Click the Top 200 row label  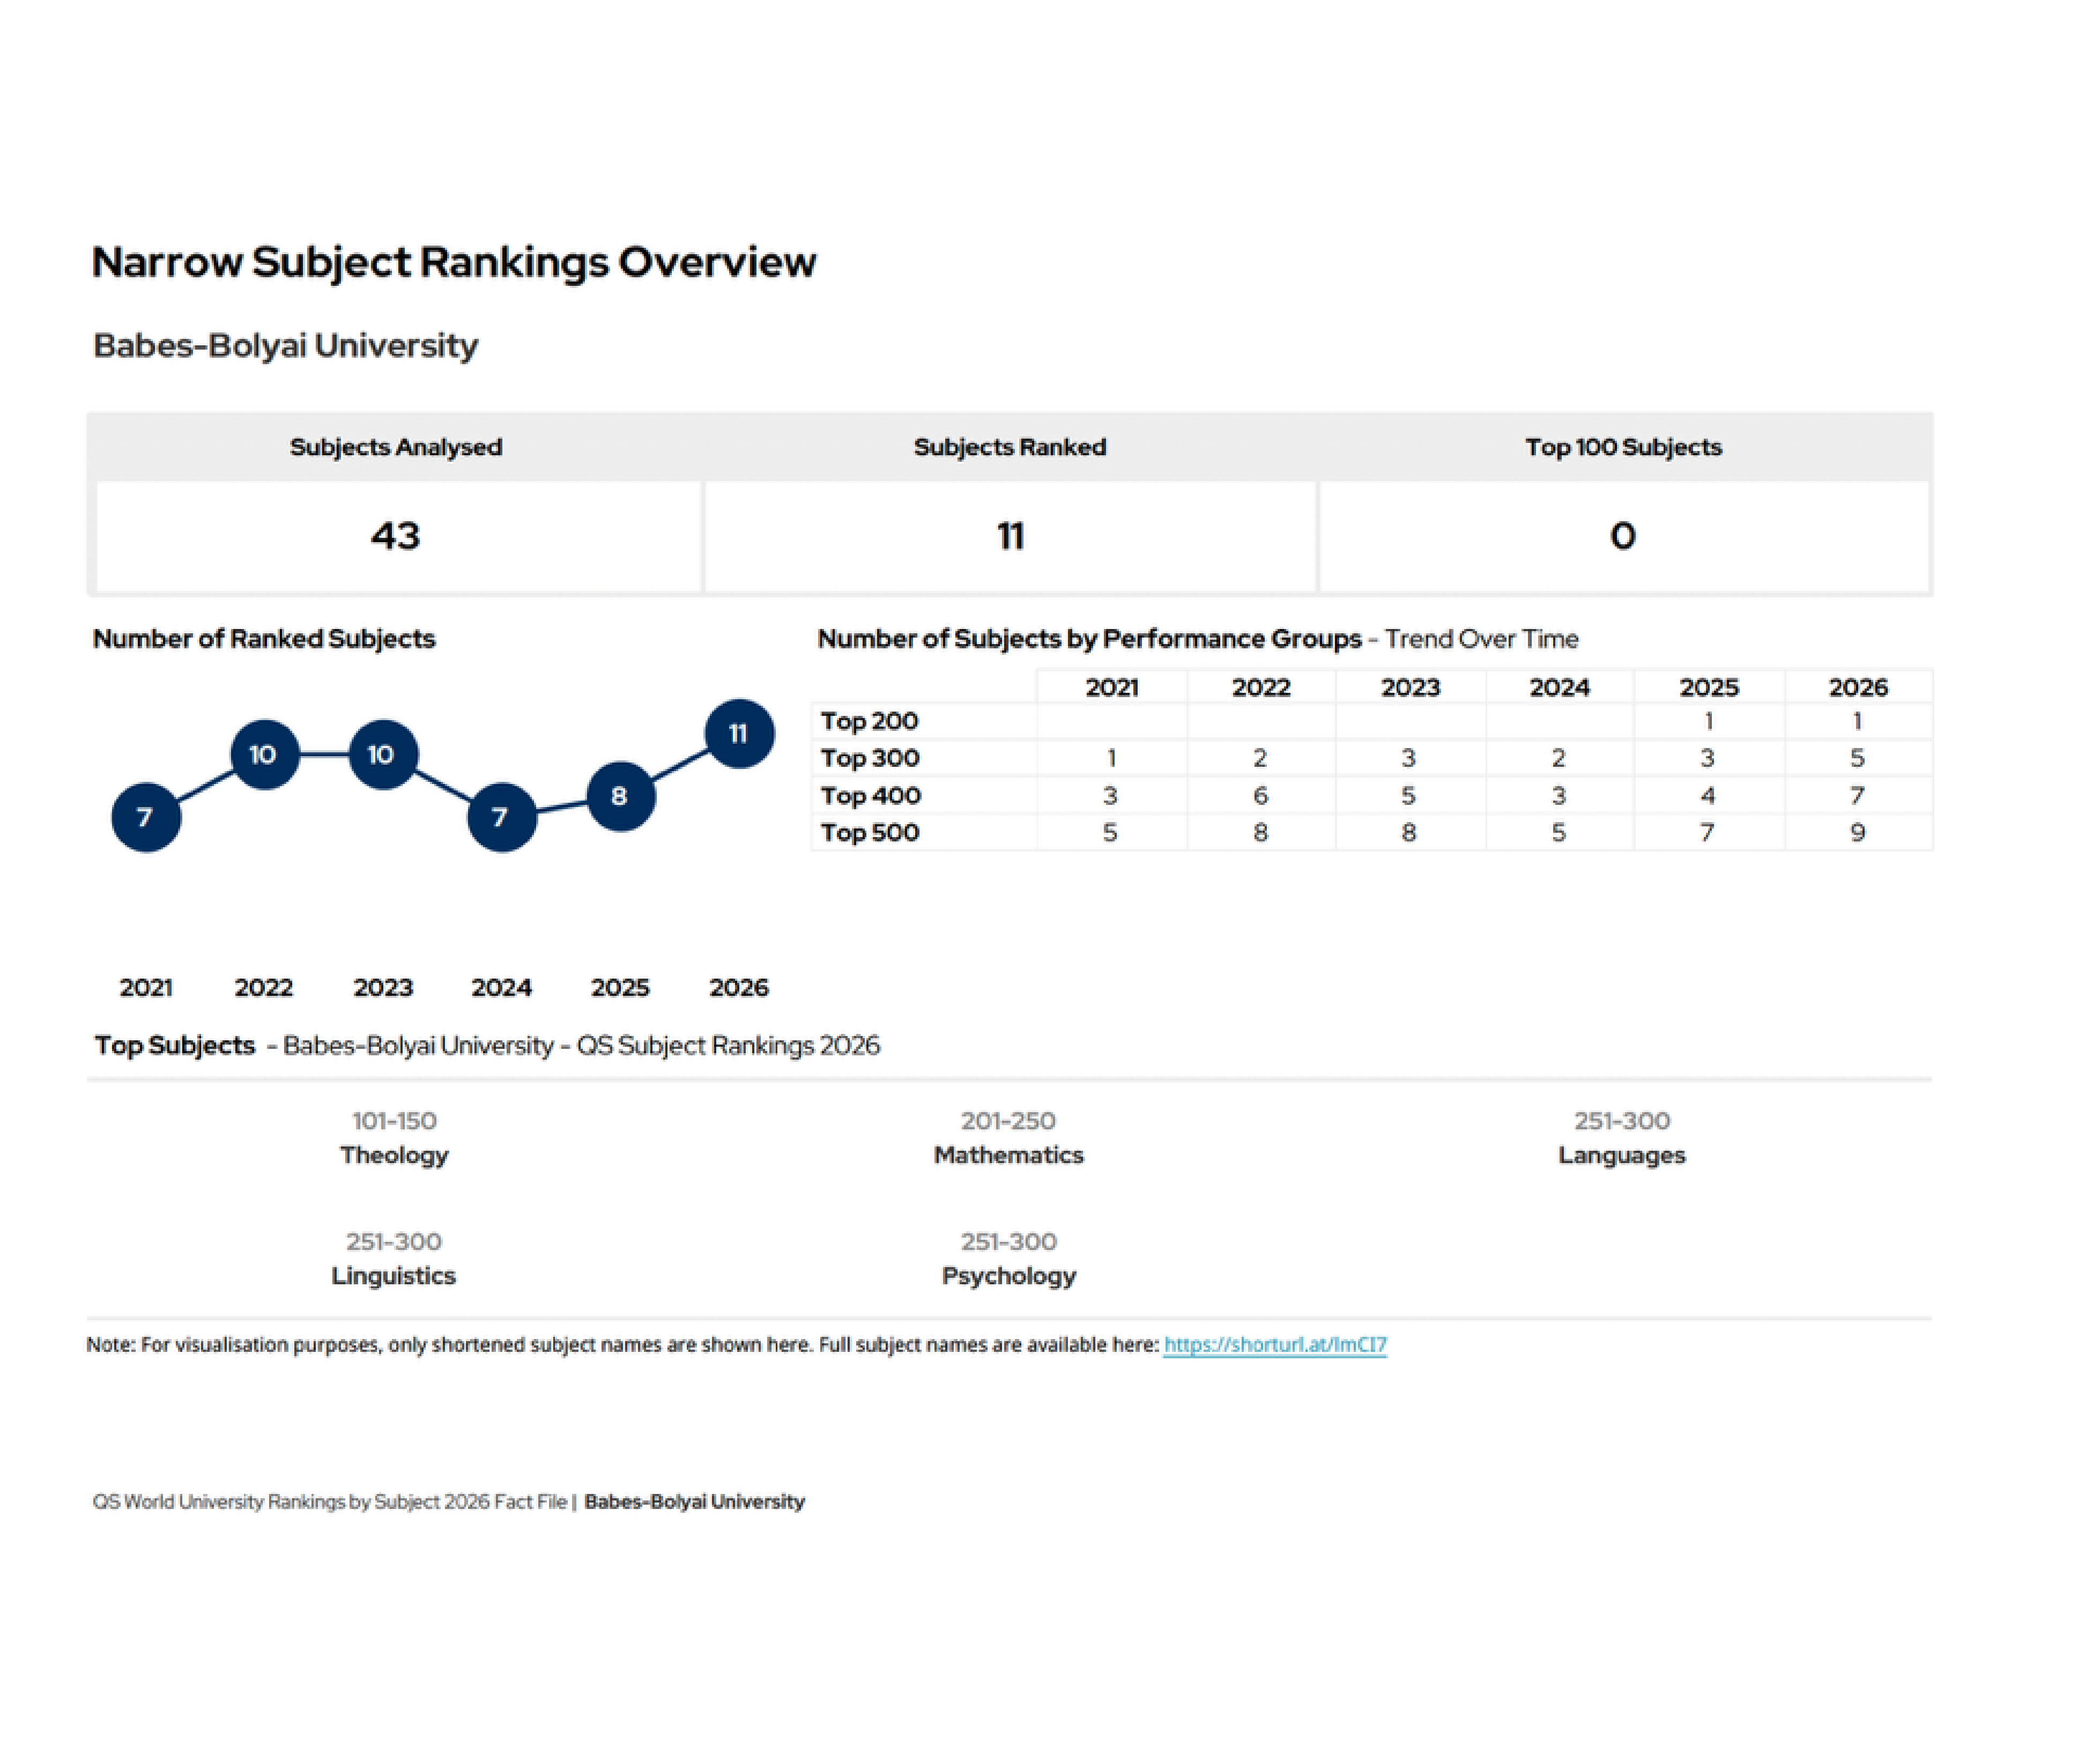click(x=869, y=720)
